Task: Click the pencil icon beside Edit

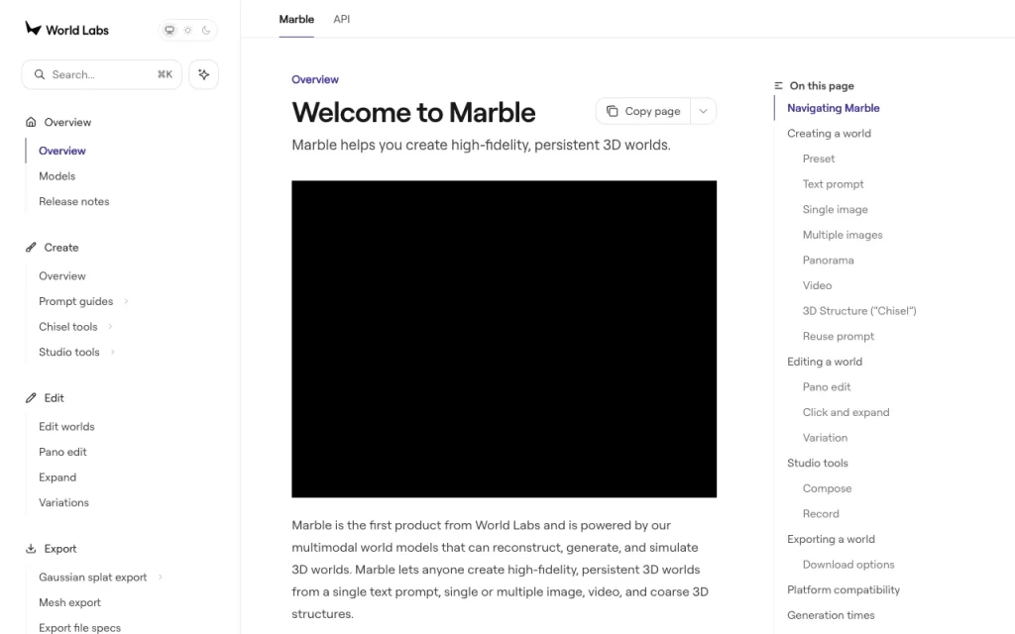Action: point(31,398)
